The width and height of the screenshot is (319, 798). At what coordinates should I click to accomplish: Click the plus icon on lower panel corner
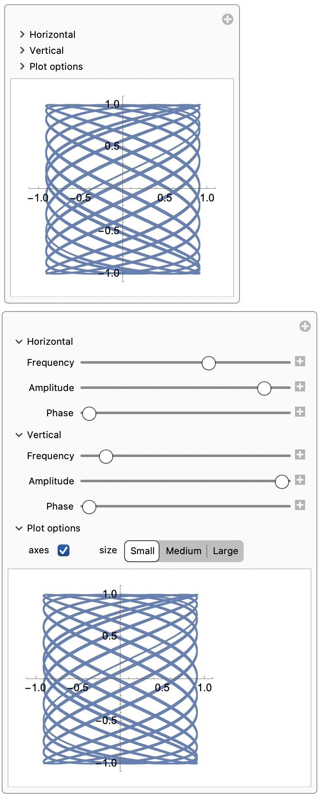point(305,326)
